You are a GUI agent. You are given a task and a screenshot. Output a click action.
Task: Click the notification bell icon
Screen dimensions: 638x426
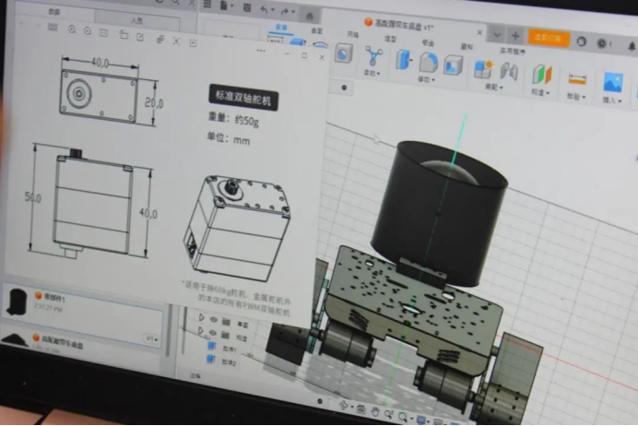[x=632, y=47]
